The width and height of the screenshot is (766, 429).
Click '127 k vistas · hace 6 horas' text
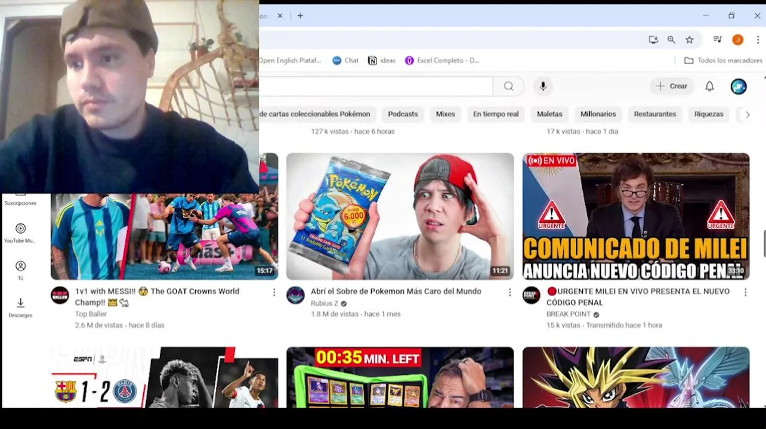pos(353,131)
